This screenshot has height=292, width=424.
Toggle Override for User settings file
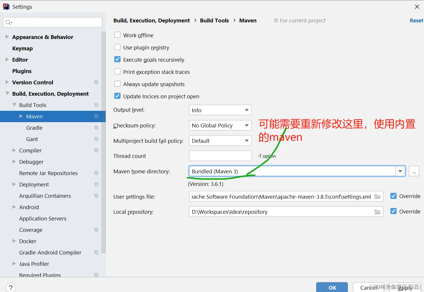[393, 196]
